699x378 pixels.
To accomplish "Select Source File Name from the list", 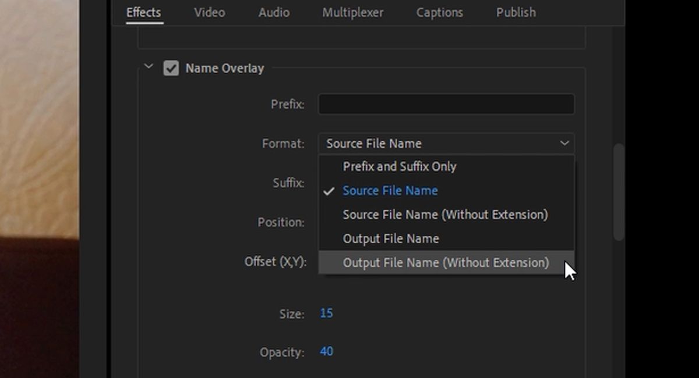I will coord(390,190).
